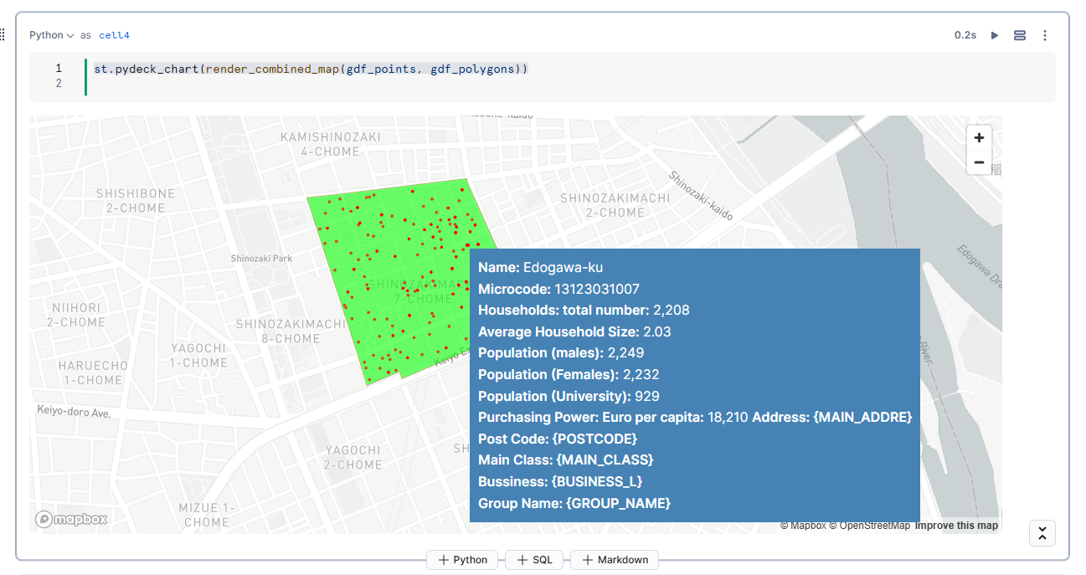1086x575 pixels.
Task: Rename the cell by clicking cell4
Action: [114, 35]
